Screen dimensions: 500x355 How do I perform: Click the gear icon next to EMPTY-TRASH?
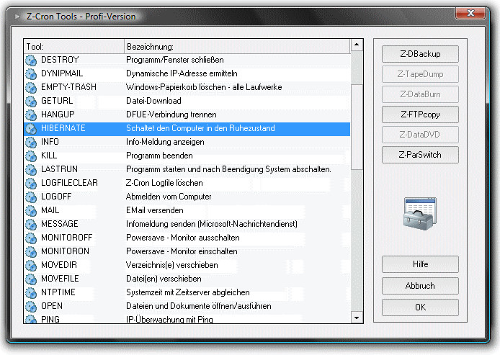[31, 87]
